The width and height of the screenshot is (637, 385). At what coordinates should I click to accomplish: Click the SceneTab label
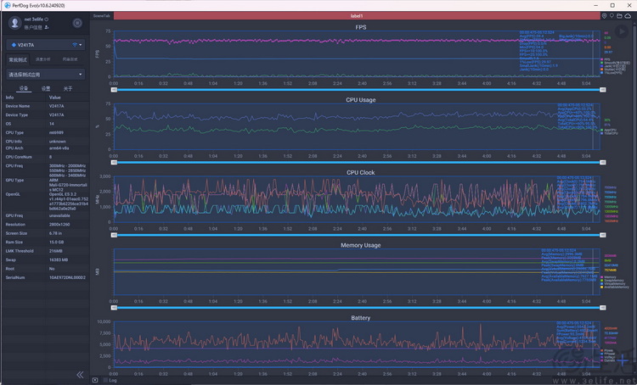(x=102, y=16)
